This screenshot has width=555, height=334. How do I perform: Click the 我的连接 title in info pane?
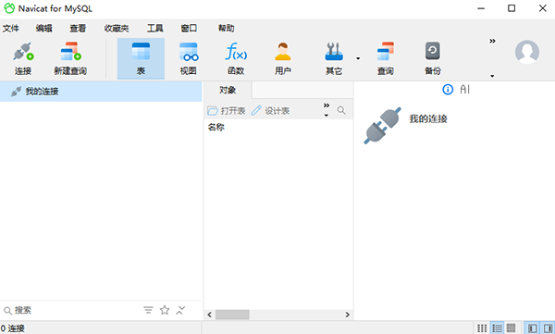(x=428, y=118)
